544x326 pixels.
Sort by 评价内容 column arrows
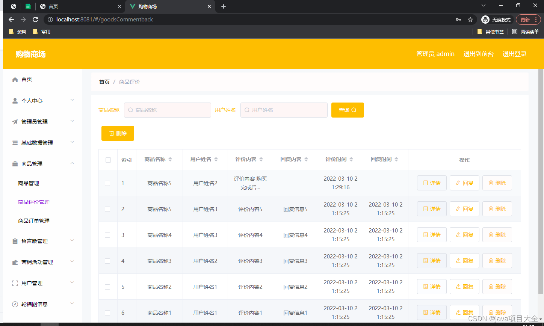click(261, 160)
